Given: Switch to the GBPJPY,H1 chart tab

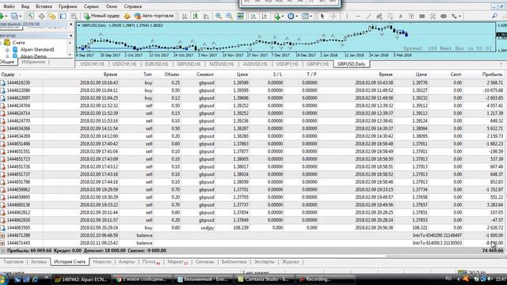Looking at the screenshot, I should [318, 64].
